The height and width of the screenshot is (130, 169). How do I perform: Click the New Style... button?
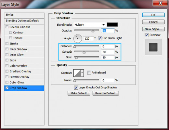(x=153, y=29)
